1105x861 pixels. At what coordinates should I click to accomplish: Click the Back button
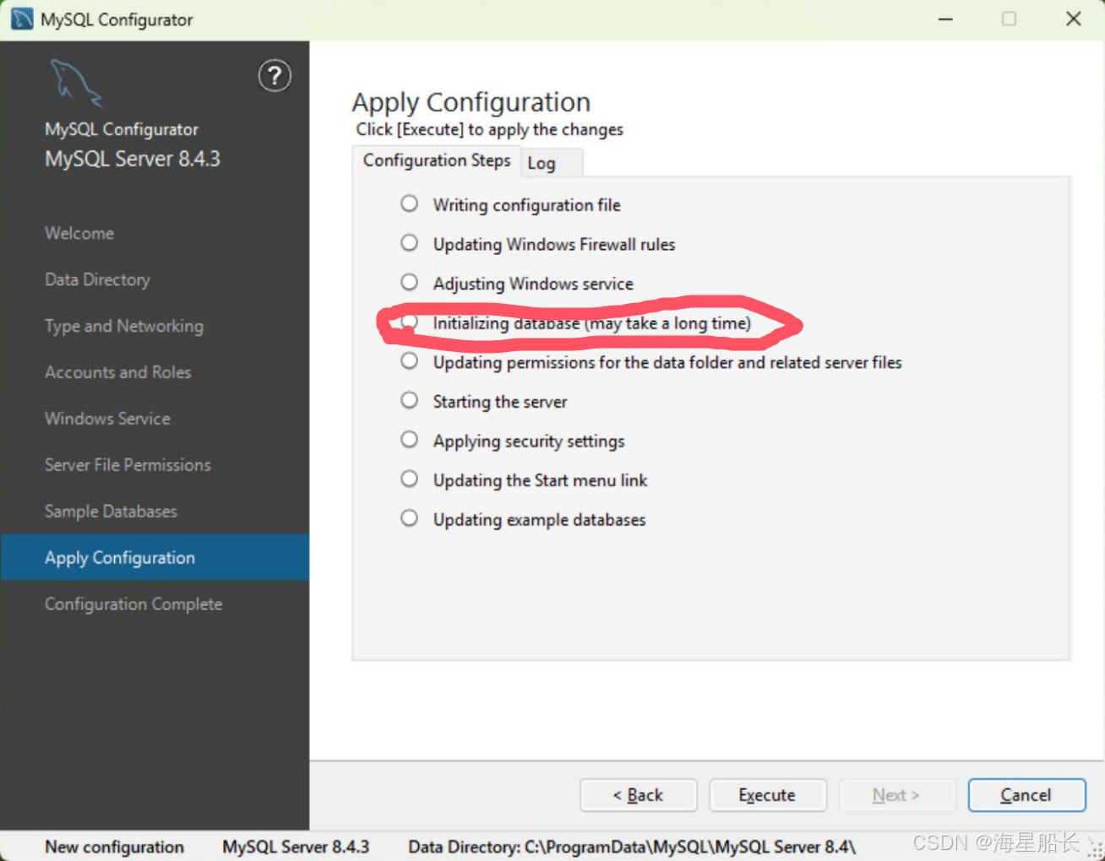pyautogui.click(x=639, y=795)
